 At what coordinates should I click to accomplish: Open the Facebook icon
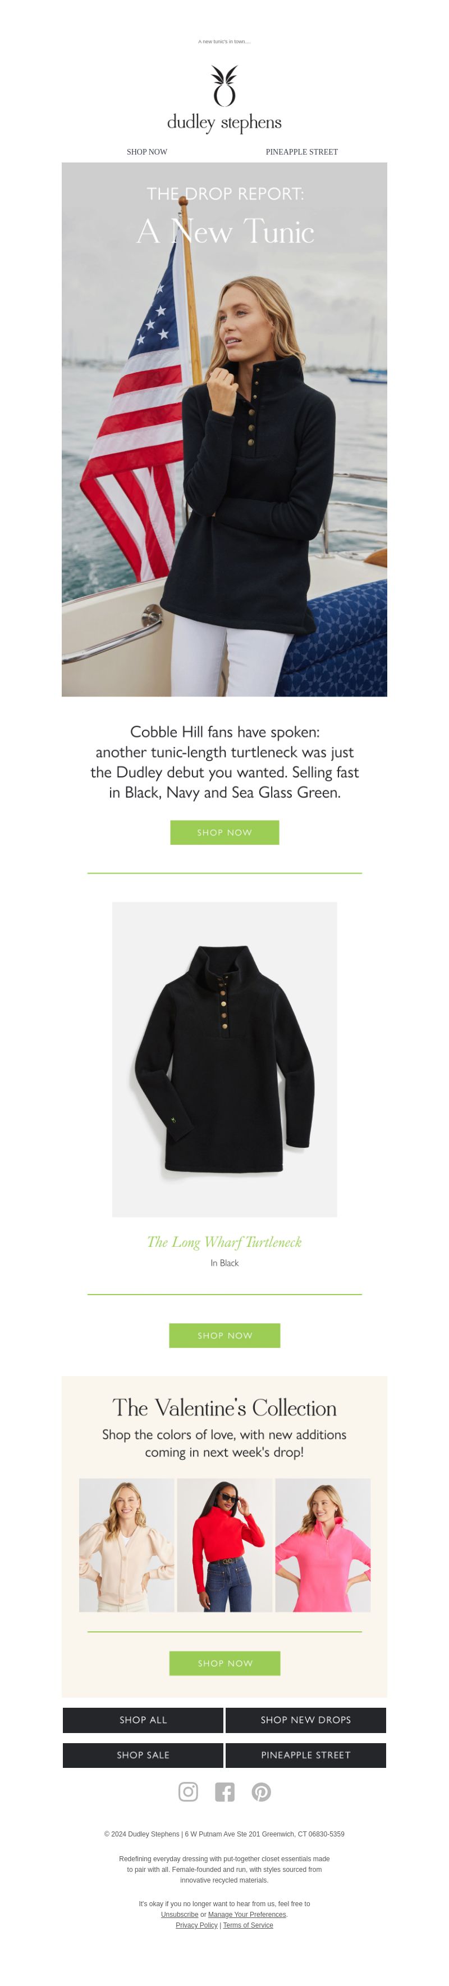coord(225,1792)
